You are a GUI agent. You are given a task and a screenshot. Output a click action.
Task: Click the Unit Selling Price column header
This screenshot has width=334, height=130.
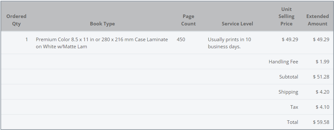tap(286, 16)
